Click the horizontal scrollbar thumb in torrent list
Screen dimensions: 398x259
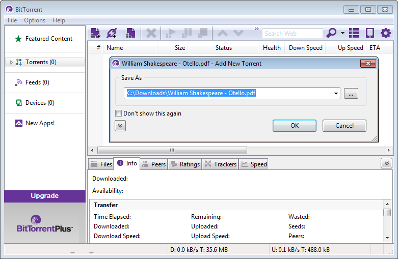tap(172, 150)
